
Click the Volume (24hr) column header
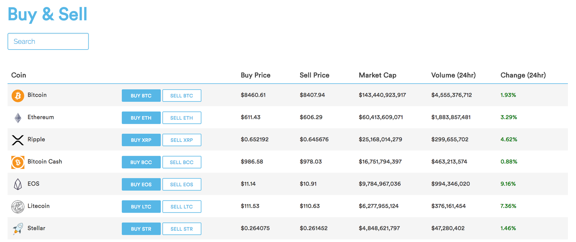pos(454,75)
